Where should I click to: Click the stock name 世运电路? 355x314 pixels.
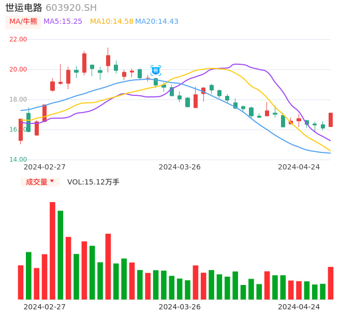[23, 8]
